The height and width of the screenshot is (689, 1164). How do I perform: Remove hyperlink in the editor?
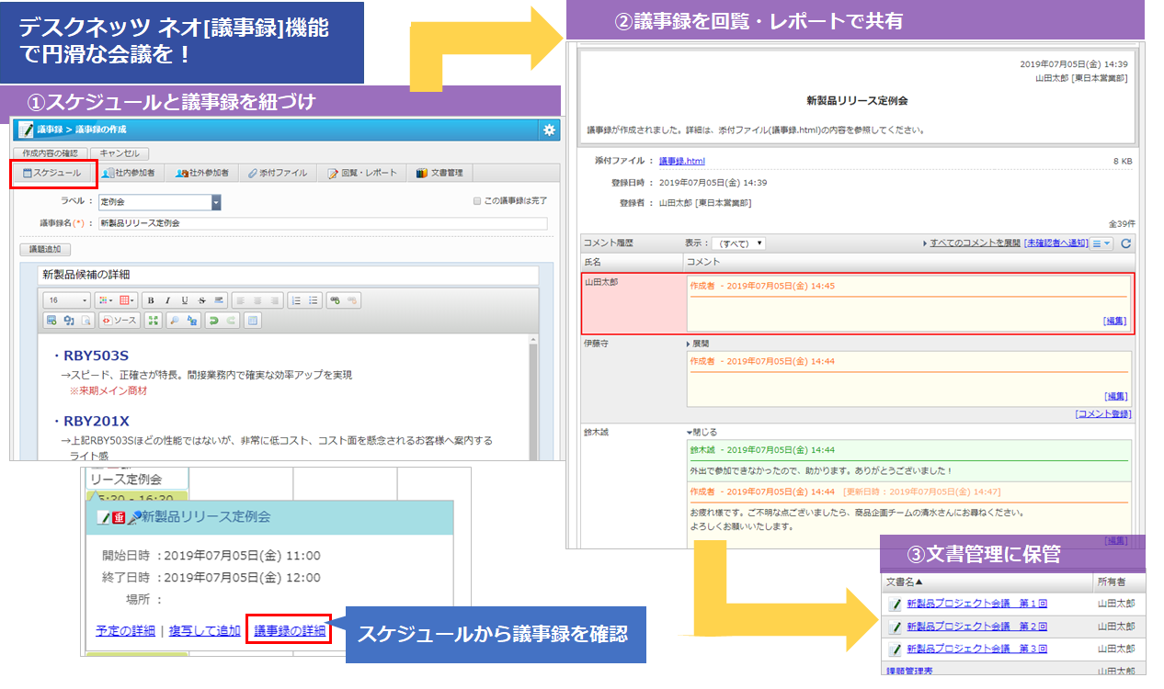click(352, 300)
